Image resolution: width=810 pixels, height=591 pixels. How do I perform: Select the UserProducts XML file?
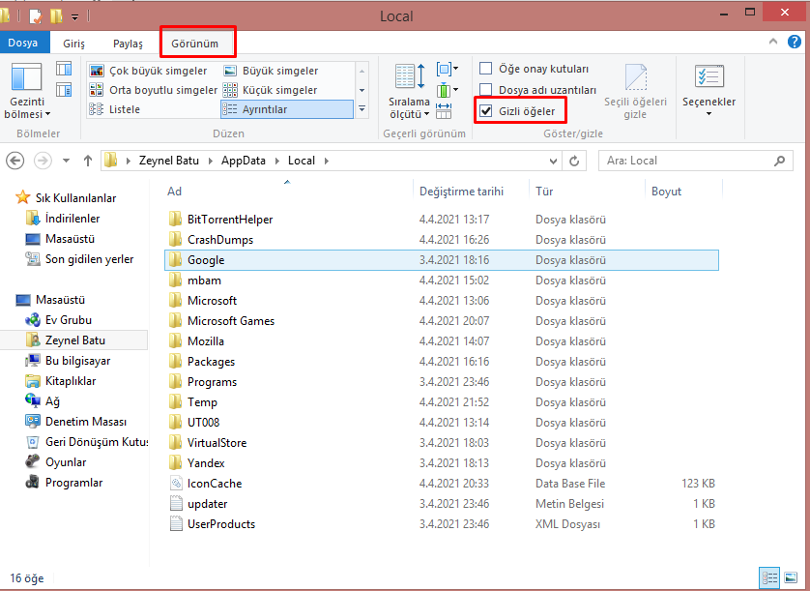coord(441,524)
